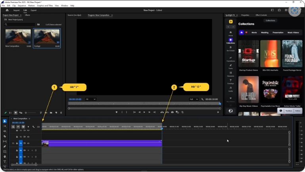
Task: Toggle V1 track output eye
Action: 29,143
